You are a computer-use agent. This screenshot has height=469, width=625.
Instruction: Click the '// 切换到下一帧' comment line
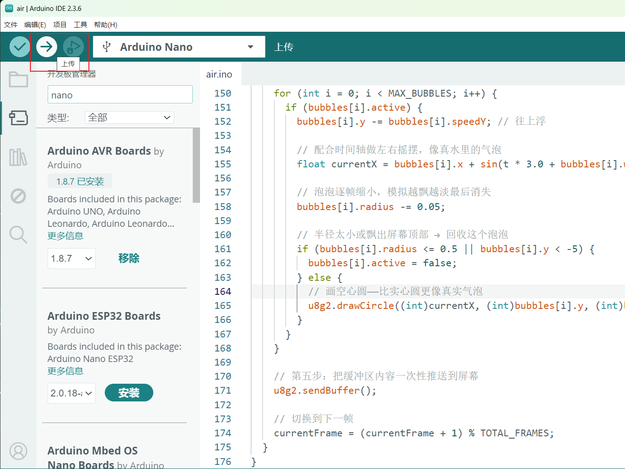click(313, 419)
